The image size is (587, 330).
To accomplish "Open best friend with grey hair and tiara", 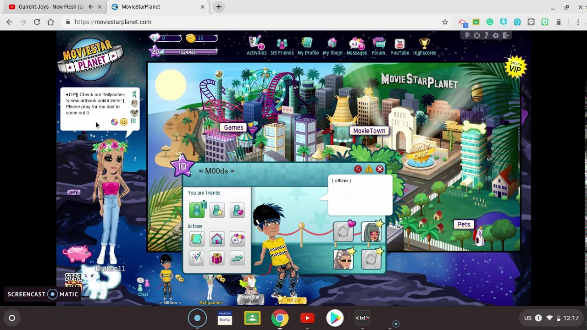I will pos(371,231).
